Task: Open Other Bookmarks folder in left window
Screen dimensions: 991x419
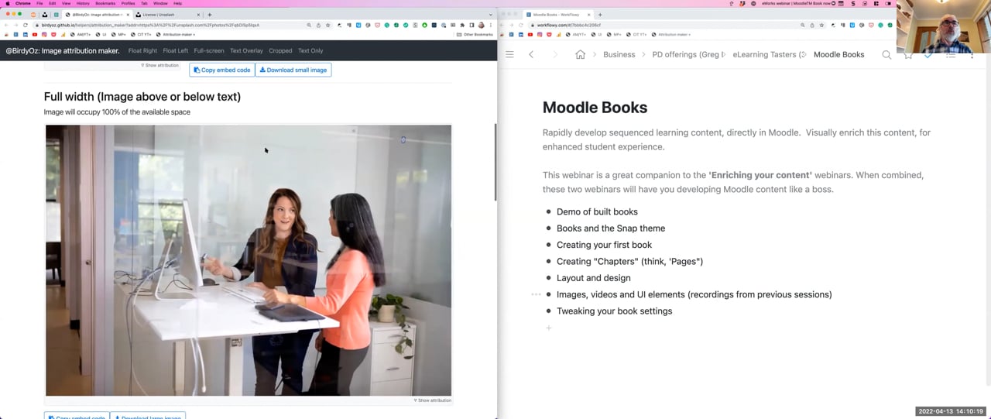Action: coord(475,35)
